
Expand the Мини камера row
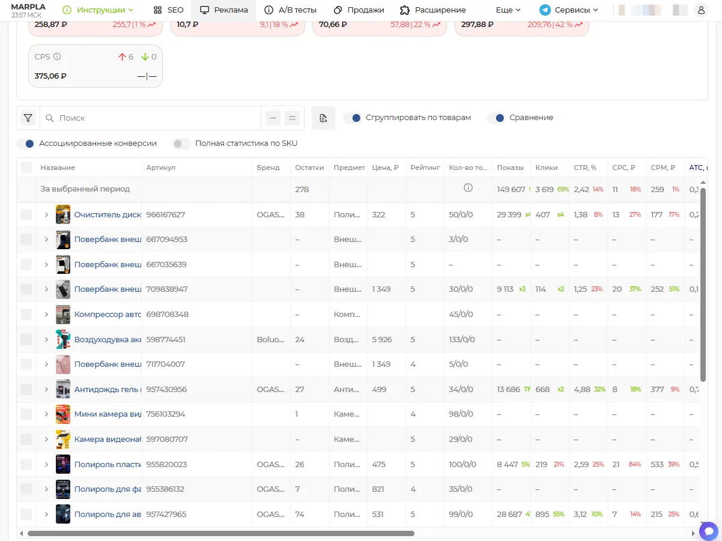[x=46, y=414]
